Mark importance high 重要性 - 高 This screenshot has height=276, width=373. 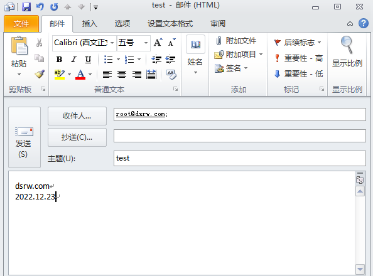[x=299, y=58]
